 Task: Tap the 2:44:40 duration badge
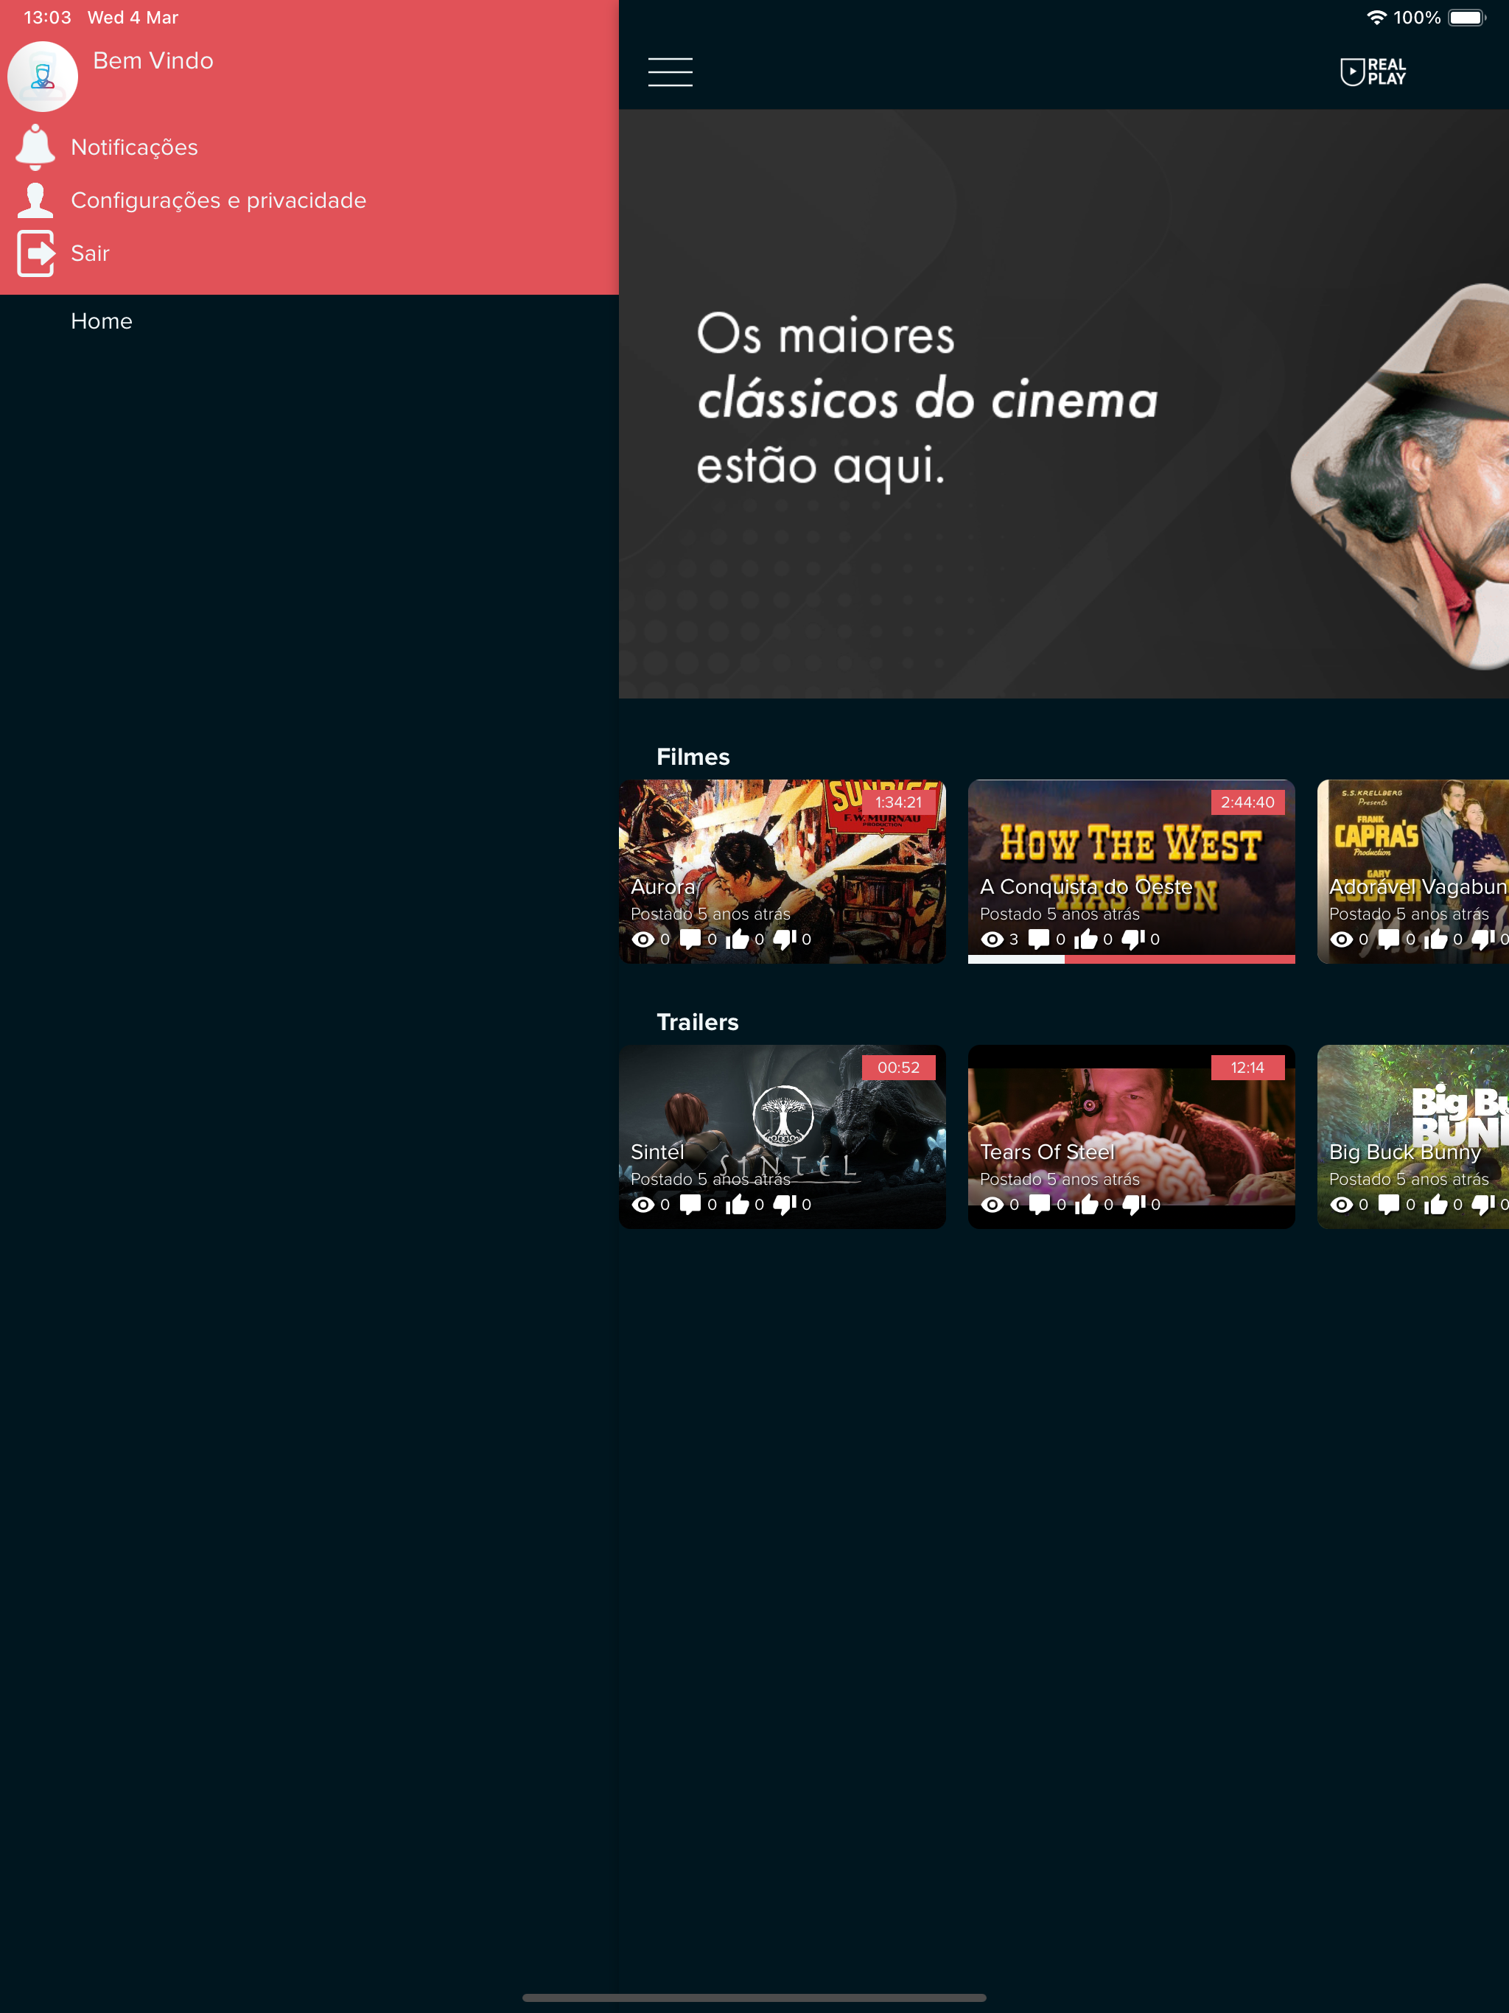pos(1247,802)
